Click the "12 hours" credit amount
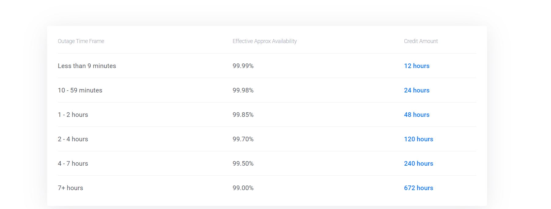Viewport: 551px width, 209px height. click(x=417, y=66)
